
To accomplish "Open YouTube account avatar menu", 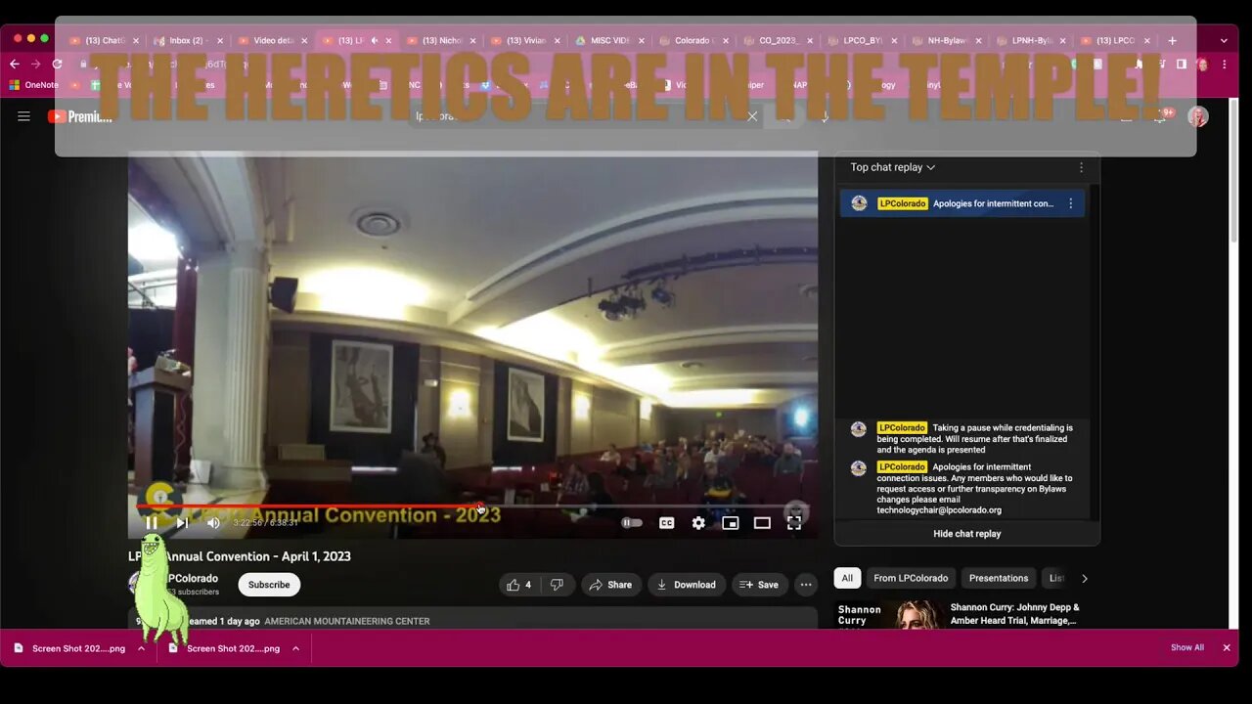I will [1198, 116].
